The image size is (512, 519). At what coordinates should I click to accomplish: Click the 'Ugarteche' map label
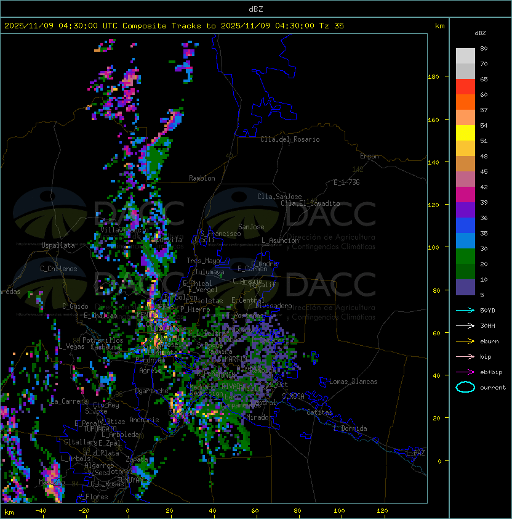[152, 391]
